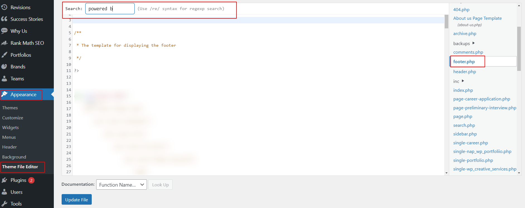Open the Background submenu item
Image resolution: width=525 pixels, height=208 pixels.
pyautogui.click(x=14, y=157)
